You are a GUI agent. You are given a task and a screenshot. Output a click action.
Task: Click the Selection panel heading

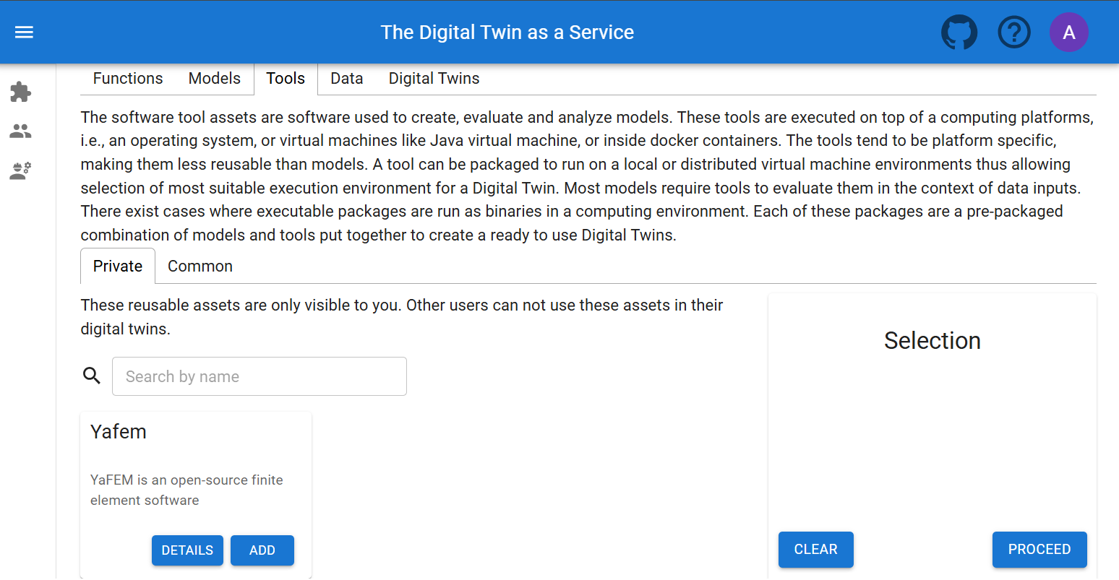932,341
